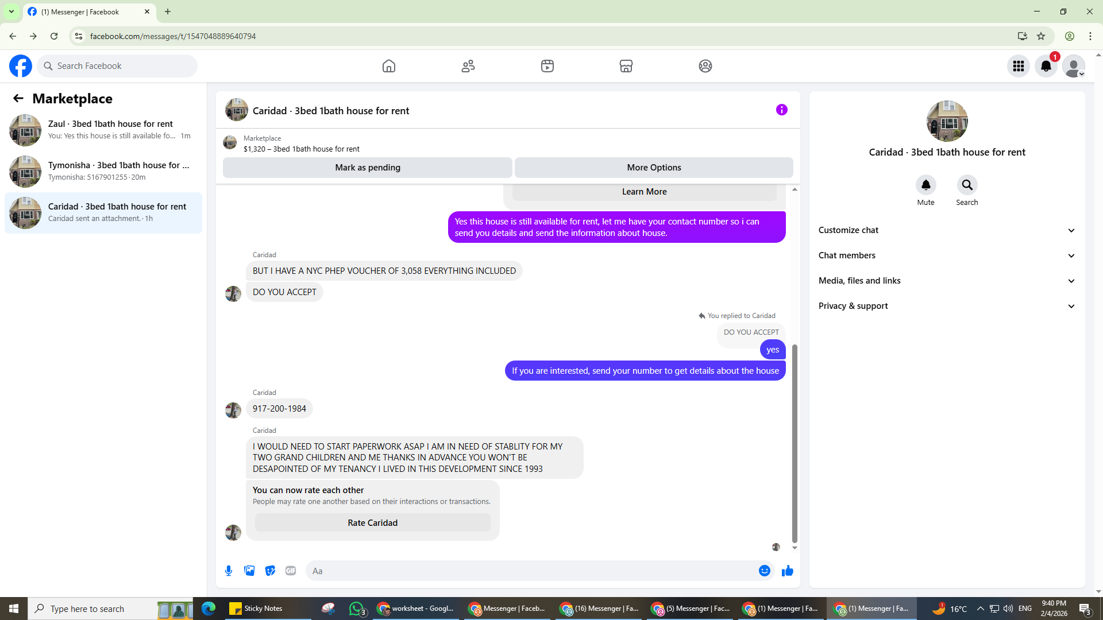Expand the Customize chat section
This screenshot has width=1103, height=620.
point(946,230)
